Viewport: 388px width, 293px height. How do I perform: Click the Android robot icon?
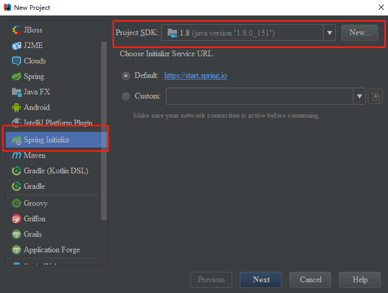click(17, 107)
